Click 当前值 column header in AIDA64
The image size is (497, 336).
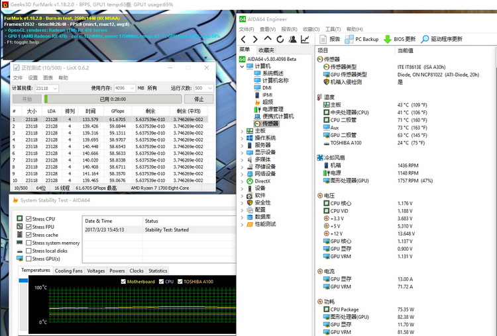[x=406, y=50]
